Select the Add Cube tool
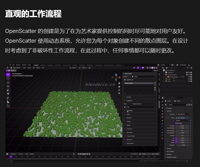 click(x=8, y=106)
